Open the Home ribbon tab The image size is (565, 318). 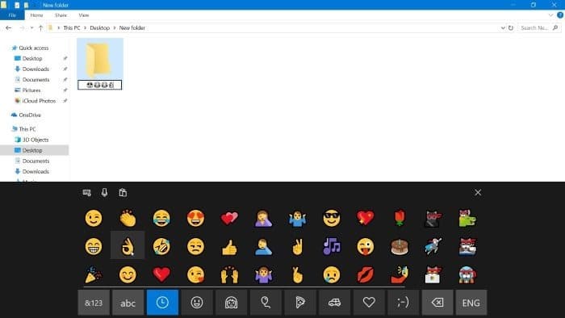(x=36, y=15)
